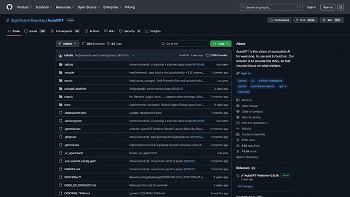The width and height of the screenshot is (350, 197).
Task: Open the Pricing page
Action: [x=130, y=7]
